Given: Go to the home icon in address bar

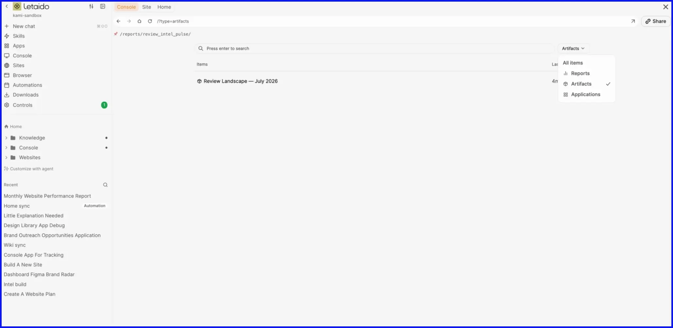Looking at the screenshot, I should (139, 21).
